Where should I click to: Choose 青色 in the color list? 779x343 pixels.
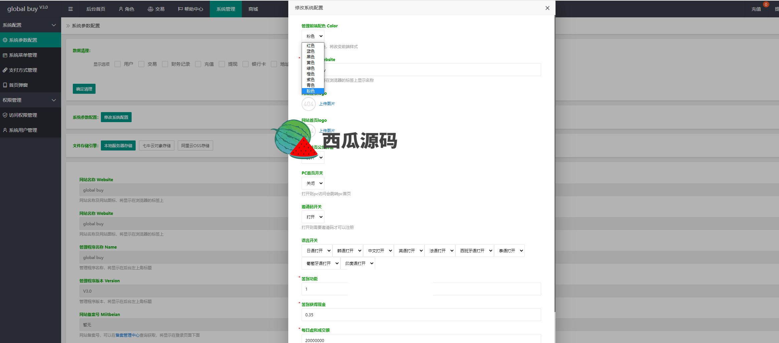(313, 85)
